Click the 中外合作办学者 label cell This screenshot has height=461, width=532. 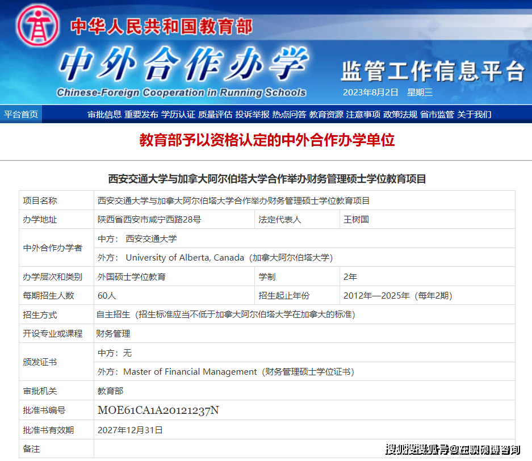(56, 248)
